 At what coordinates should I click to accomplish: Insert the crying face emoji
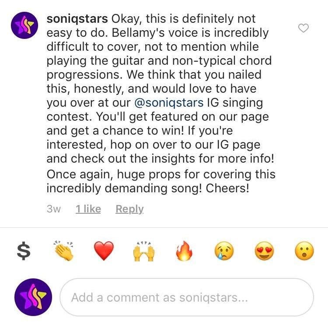tap(224, 250)
